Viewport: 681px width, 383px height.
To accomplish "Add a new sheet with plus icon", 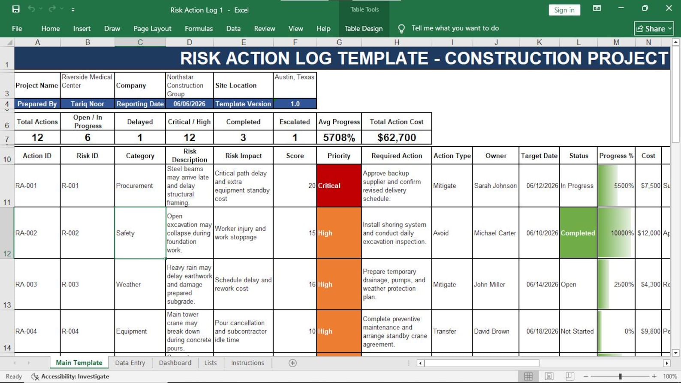I will (292, 363).
